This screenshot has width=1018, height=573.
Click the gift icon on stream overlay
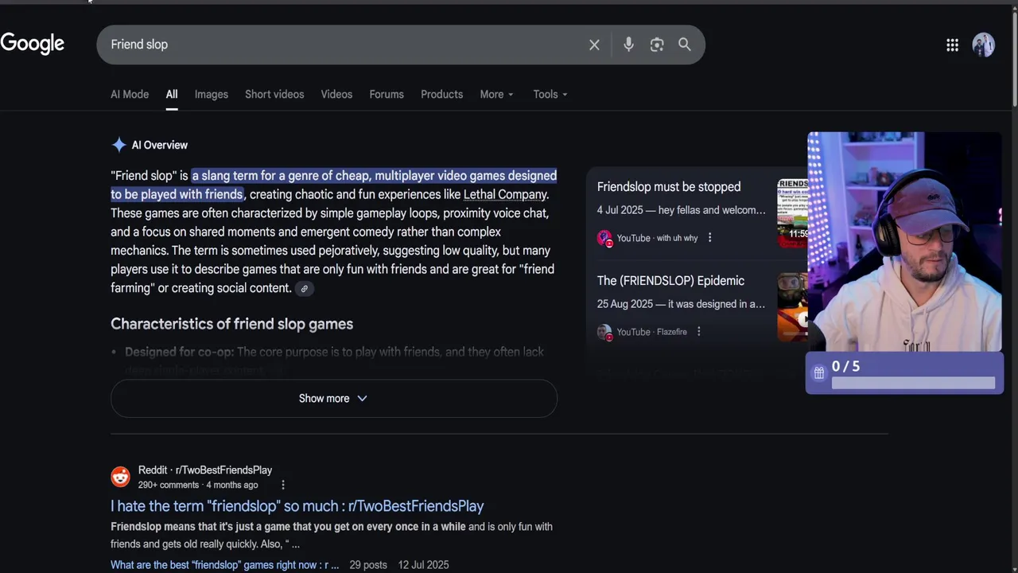[x=818, y=372]
